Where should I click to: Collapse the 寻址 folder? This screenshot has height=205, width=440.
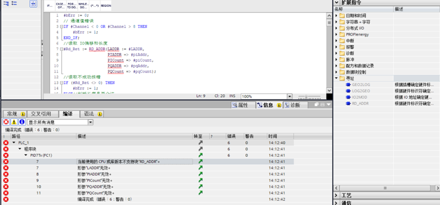(337, 78)
